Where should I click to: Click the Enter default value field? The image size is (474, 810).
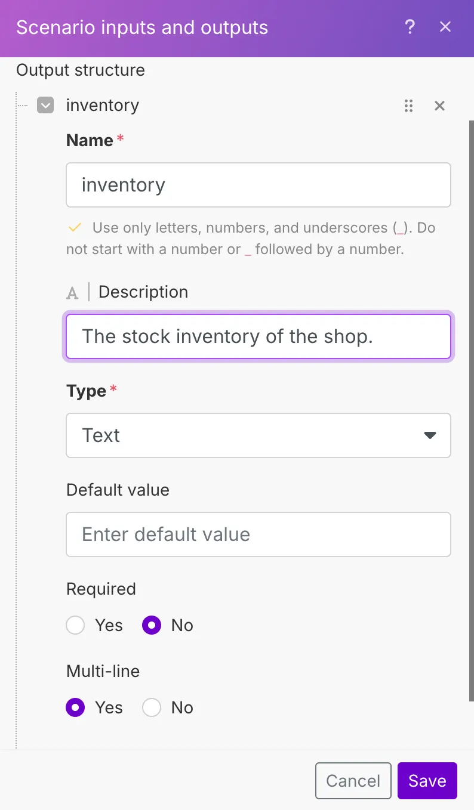click(258, 534)
